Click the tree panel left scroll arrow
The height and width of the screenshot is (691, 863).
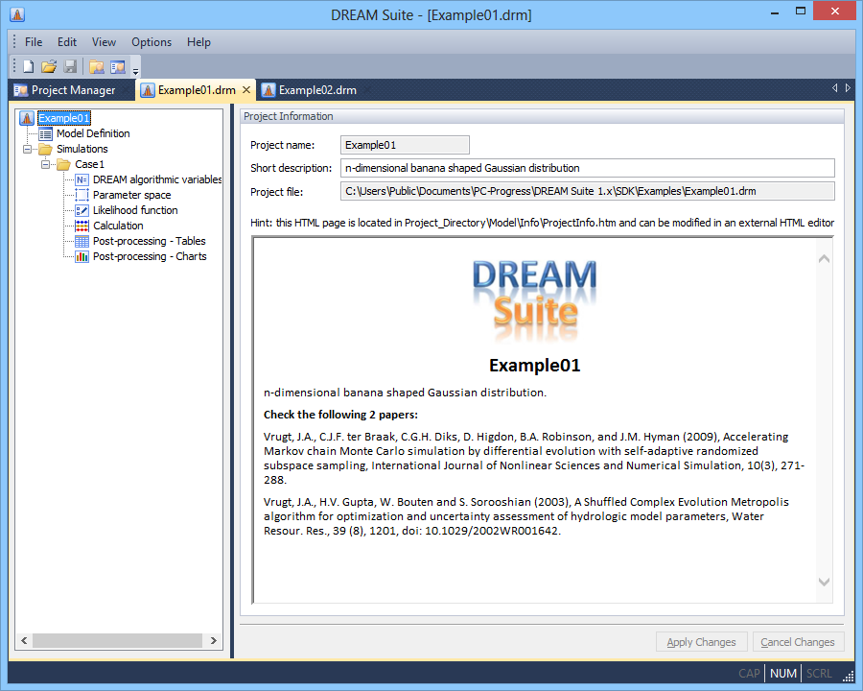24,641
